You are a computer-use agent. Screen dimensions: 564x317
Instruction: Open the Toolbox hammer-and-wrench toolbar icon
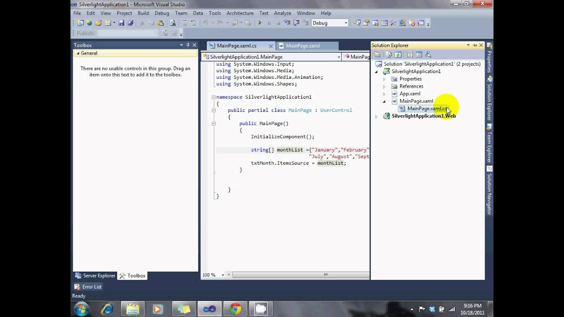[x=393, y=23]
